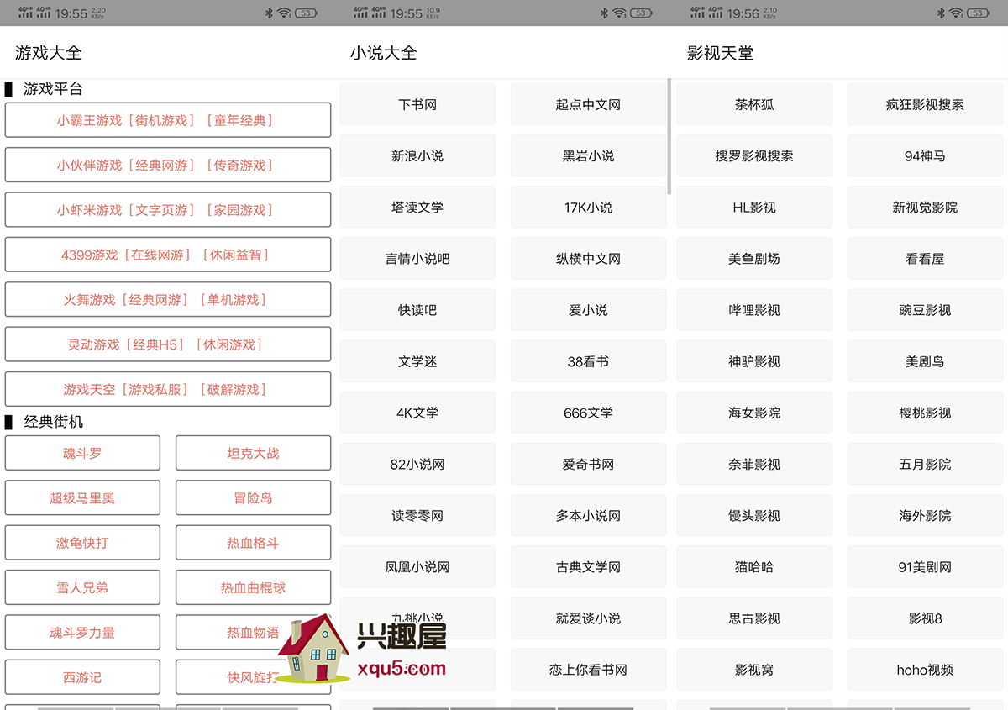Launch 冒险岛 game
1008x710 pixels.
tap(253, 497)
